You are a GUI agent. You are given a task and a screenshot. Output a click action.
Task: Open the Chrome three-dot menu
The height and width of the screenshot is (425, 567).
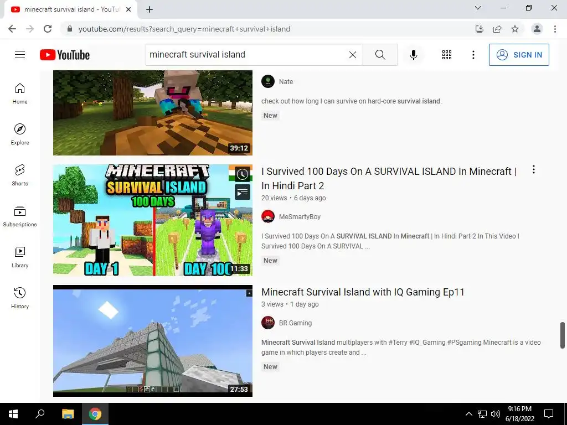point(555,29)
